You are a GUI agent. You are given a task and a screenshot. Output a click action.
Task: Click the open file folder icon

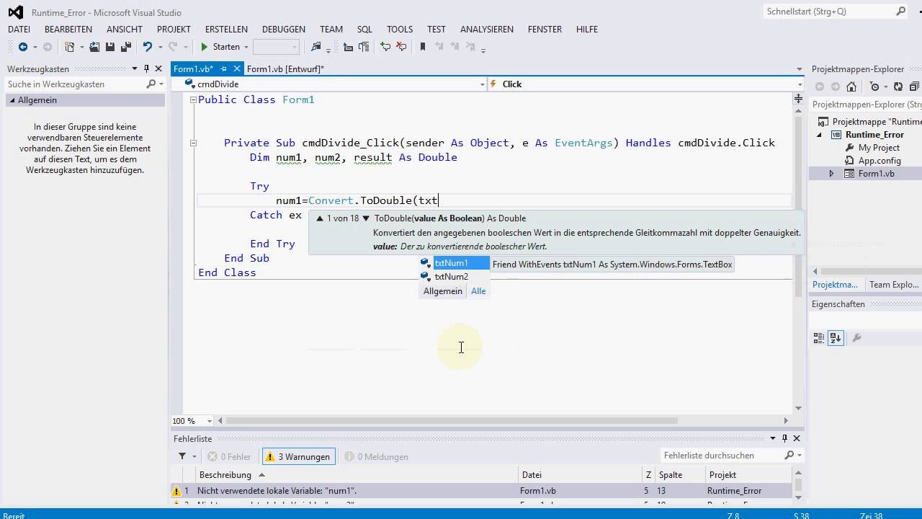click(94, 47)
